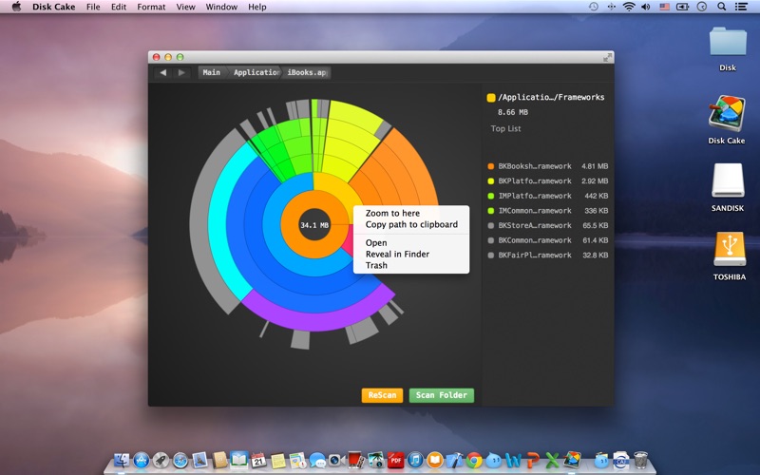Choose Zoom to here in context menu
The image size is (760, 475).
pos(392,213)
